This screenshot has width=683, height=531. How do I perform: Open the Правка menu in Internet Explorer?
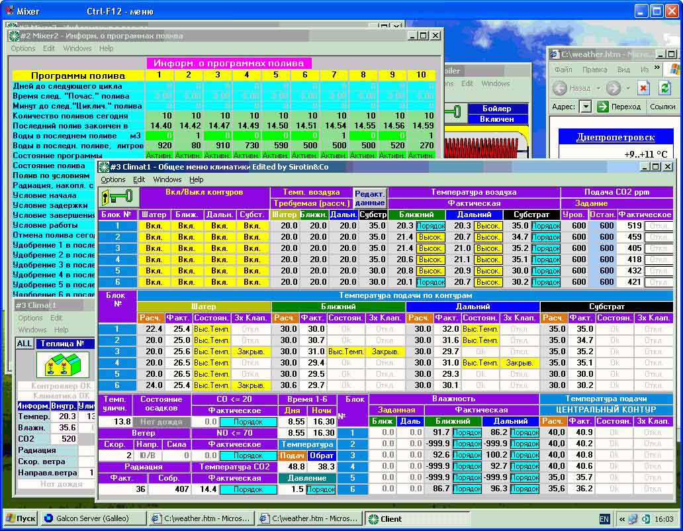tap(594, 70)
